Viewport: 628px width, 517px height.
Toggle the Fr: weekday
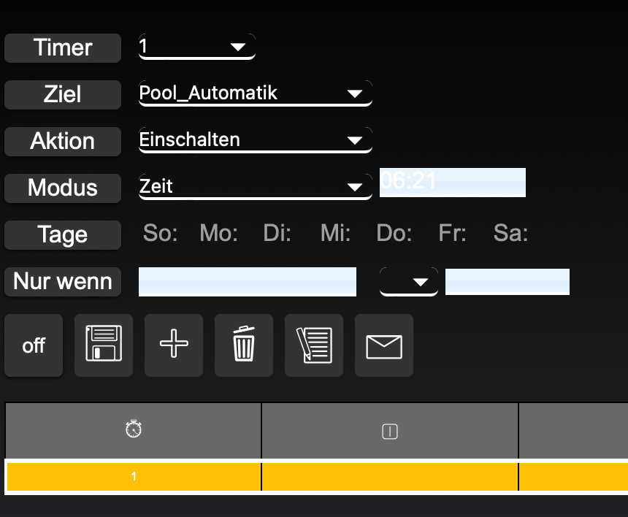[452, 234]
